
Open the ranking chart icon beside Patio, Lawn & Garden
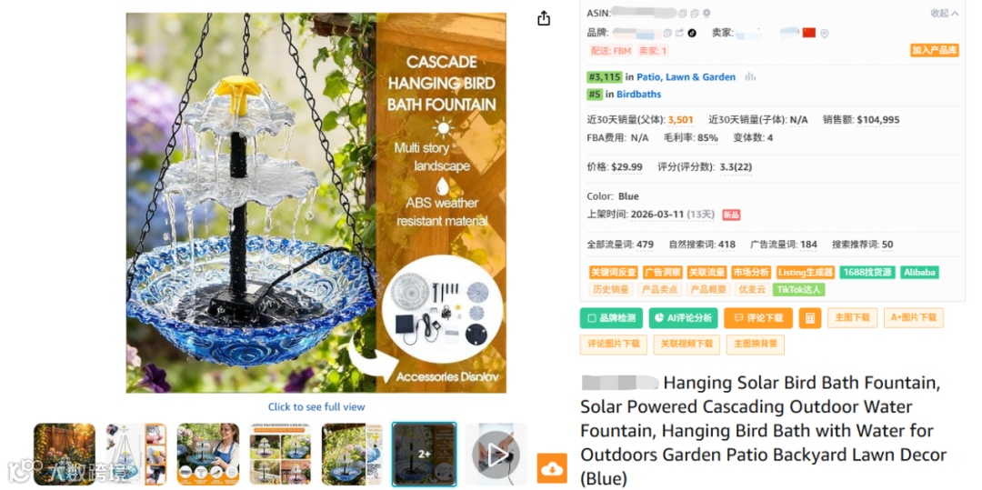(749, 77)
